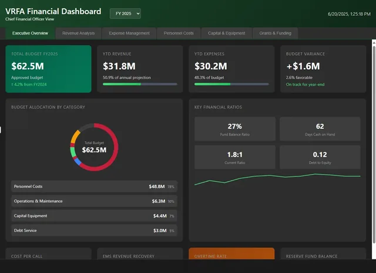Click the blue segment of the budget donut

78,162
